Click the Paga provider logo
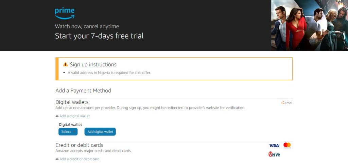 coord(287,102)
